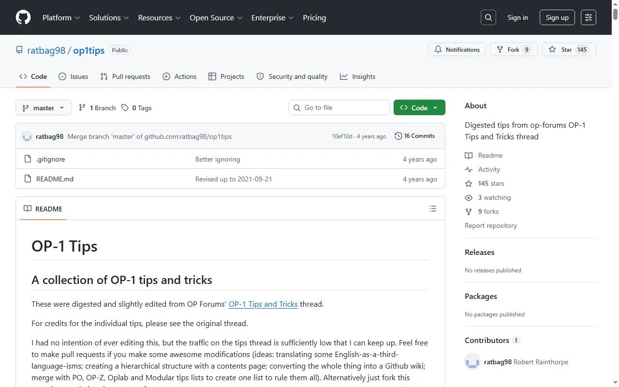
Task: Open the GitHub home logo
Action: point(23,17)
